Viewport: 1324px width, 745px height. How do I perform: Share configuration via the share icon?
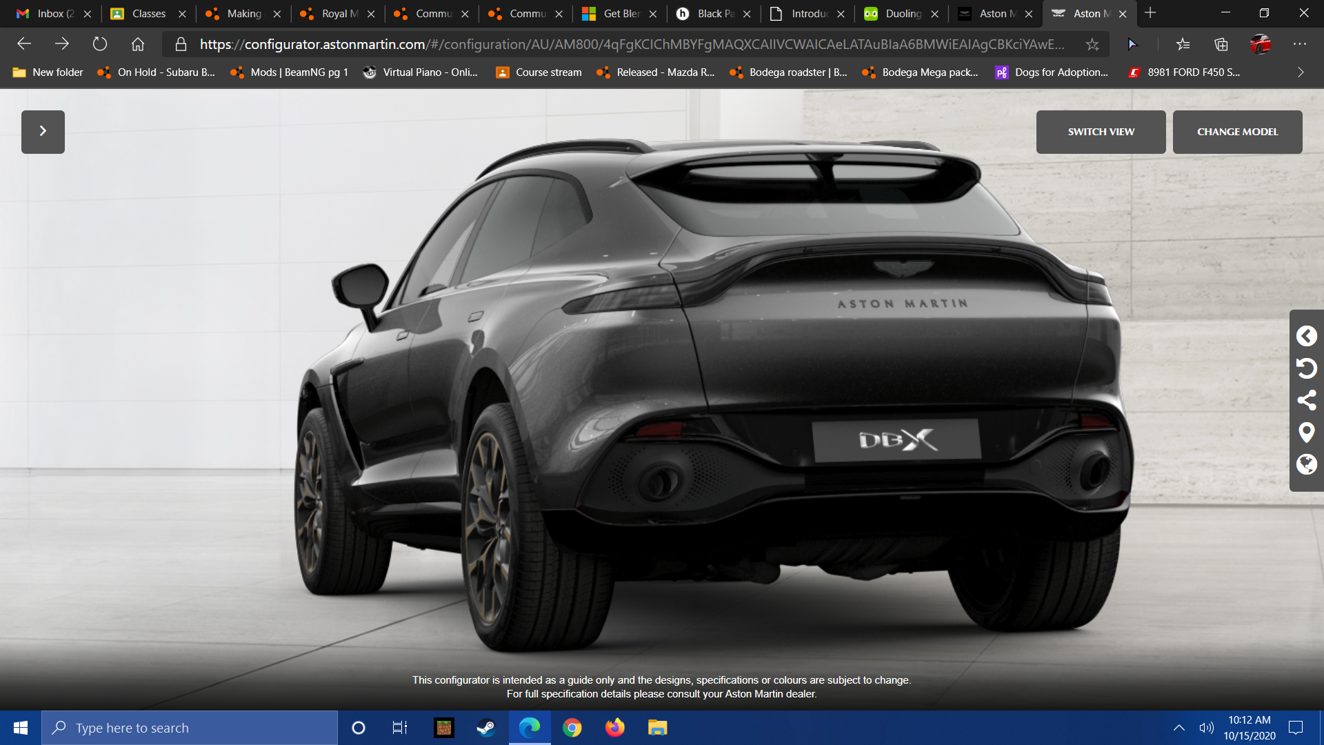pos(1306,400)
